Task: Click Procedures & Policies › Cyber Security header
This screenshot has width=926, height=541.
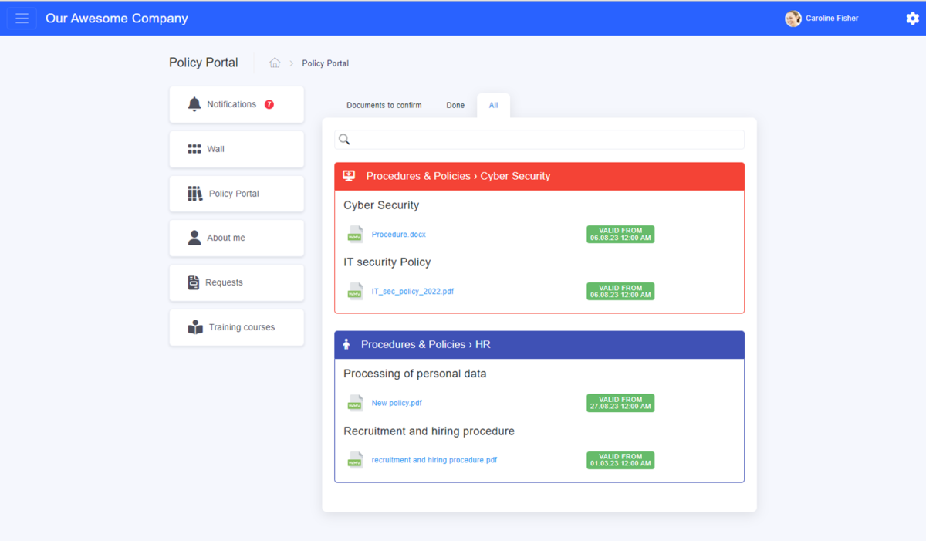Action: 539,176
